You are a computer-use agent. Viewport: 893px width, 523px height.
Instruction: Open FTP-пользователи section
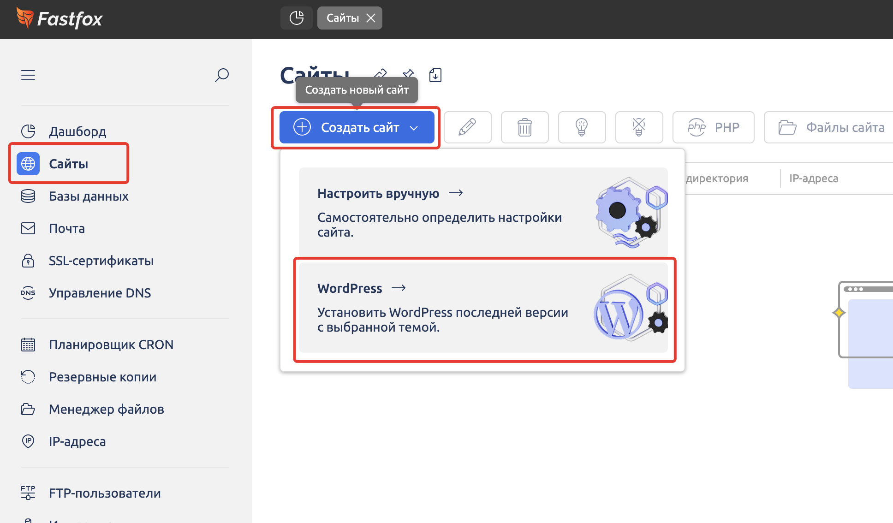[x=105, y=493]
